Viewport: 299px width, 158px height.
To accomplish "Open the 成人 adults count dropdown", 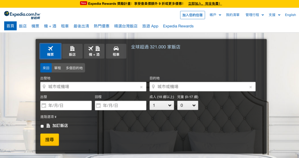I will [162, 105].
